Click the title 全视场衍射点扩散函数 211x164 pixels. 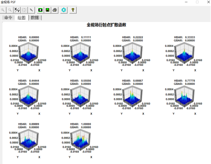[x=106, y=25]
